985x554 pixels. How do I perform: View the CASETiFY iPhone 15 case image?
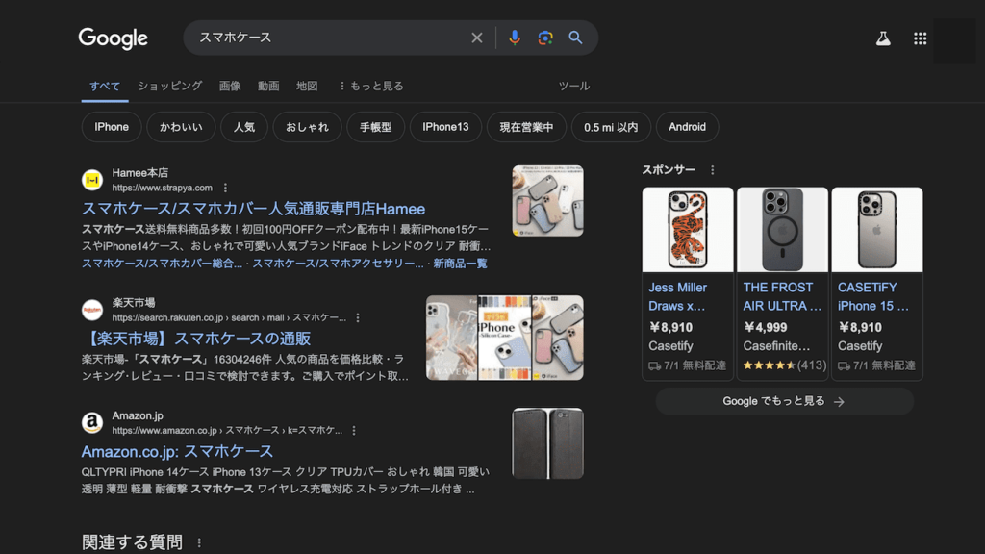click(877, 230)
